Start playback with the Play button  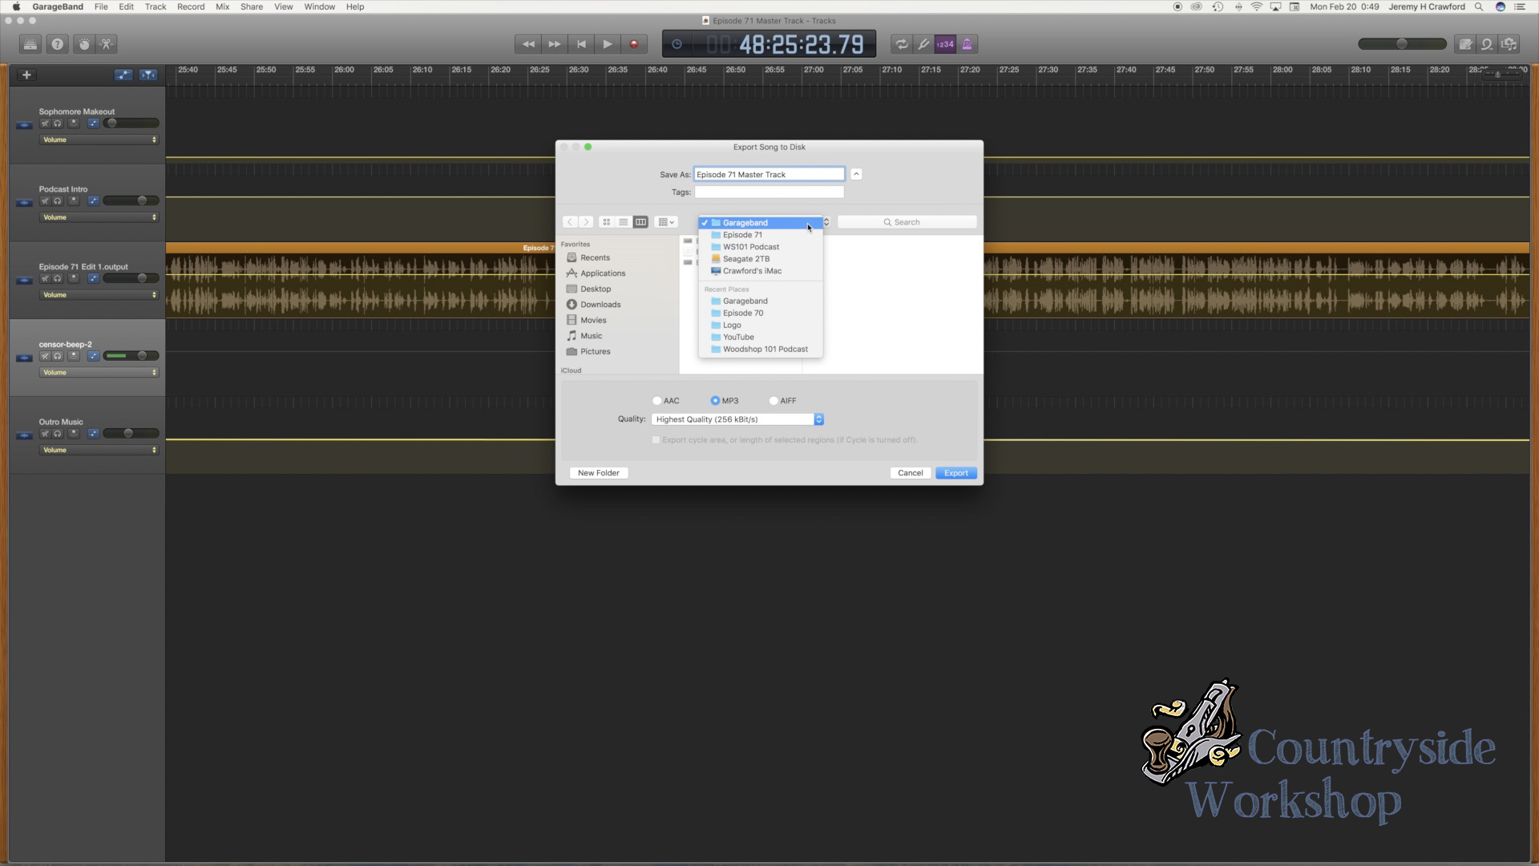(608, 44)
